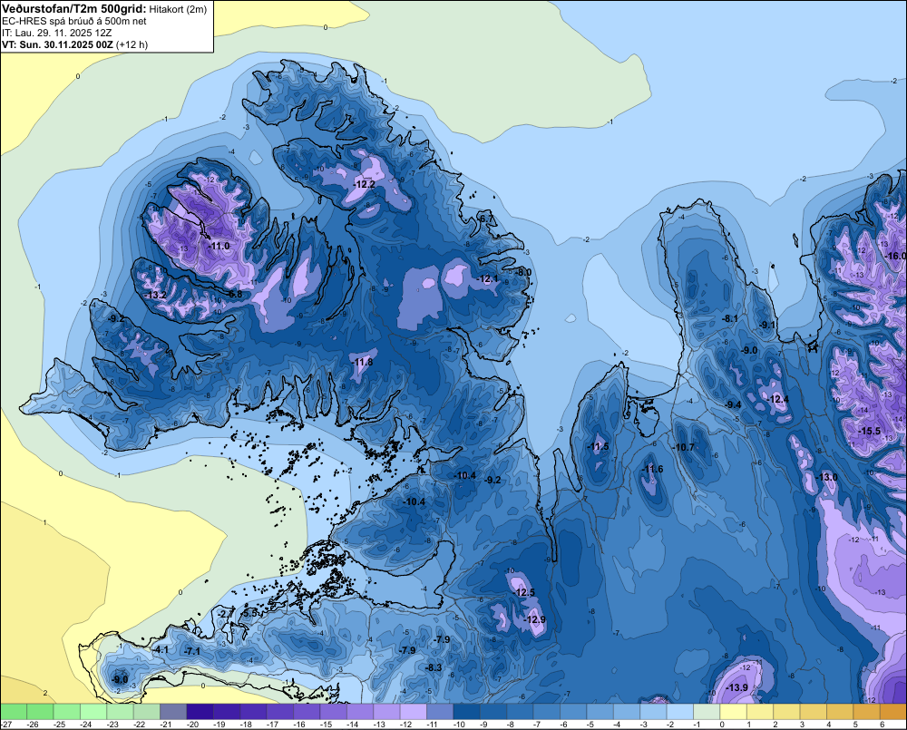The width and height of the screenshot is (907, 730).
Task: Click the 'EC-HRES spá brúuð á 500m net' line
Action: coord(74,22)
